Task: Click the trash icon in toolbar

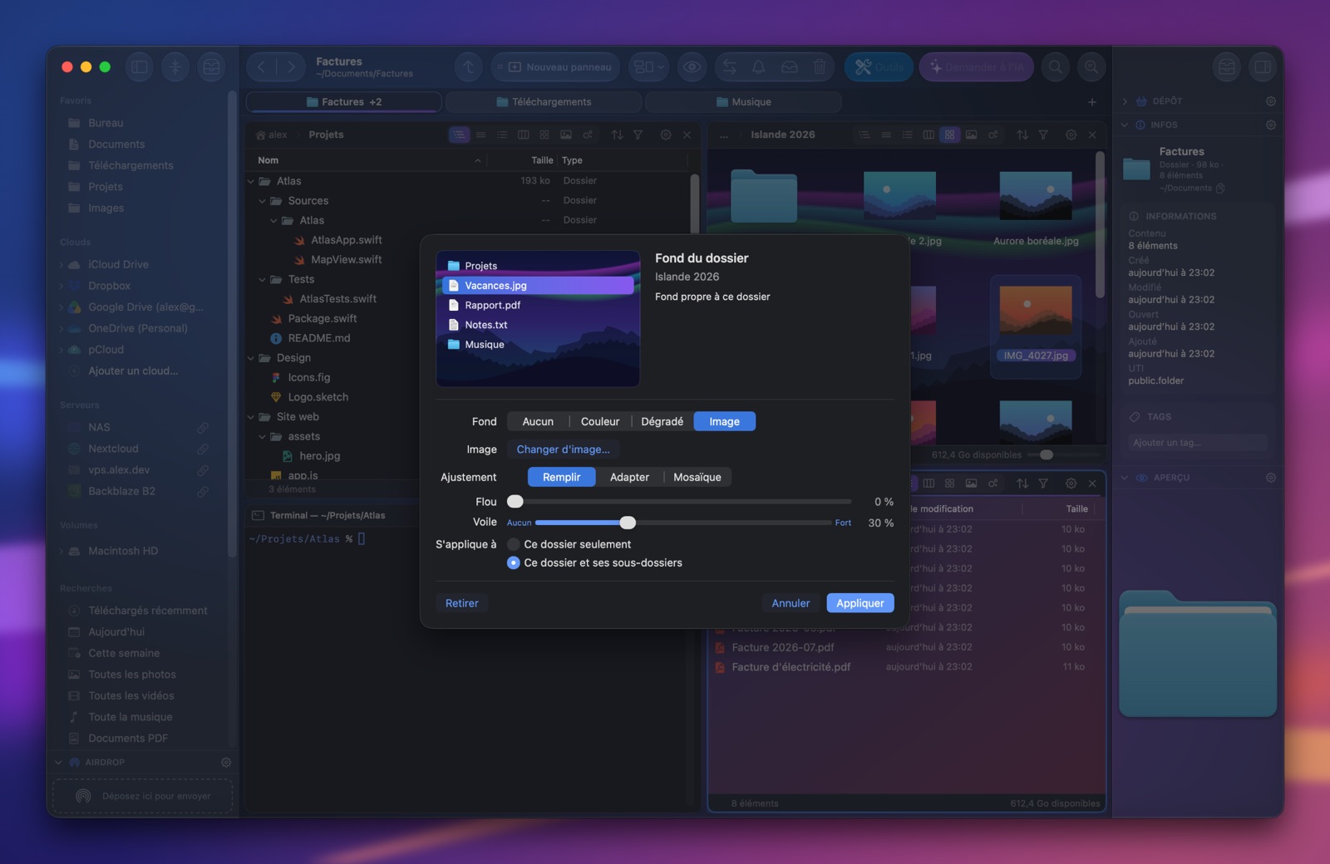Action: (x=820, y=67)
